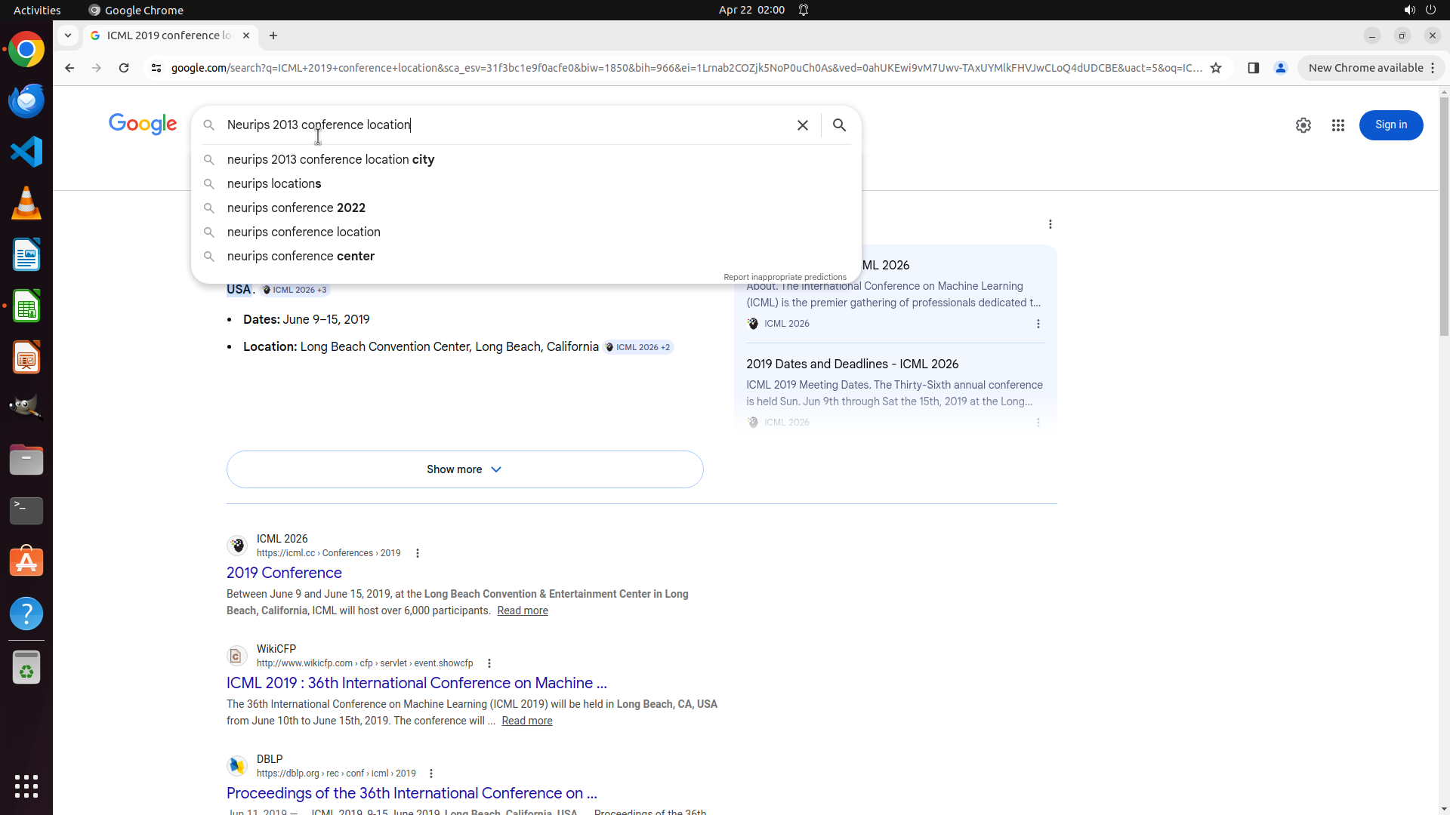Select suggestion neurips conference center
The width and height of the screenshot is (1450, 815).
point(301,256)
